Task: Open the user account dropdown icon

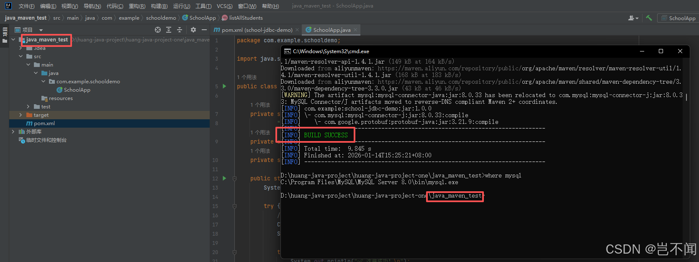Action: tap(633, 18)
